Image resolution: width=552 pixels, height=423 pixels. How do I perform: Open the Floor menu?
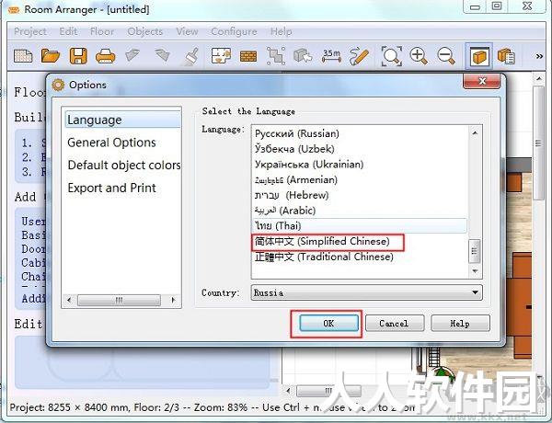click(102, 31)
